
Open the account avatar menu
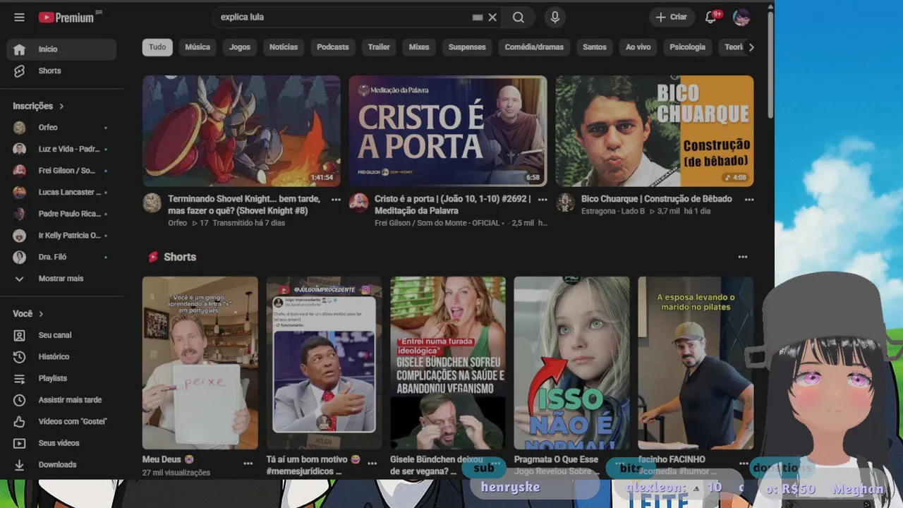click(x=741, y=17)
